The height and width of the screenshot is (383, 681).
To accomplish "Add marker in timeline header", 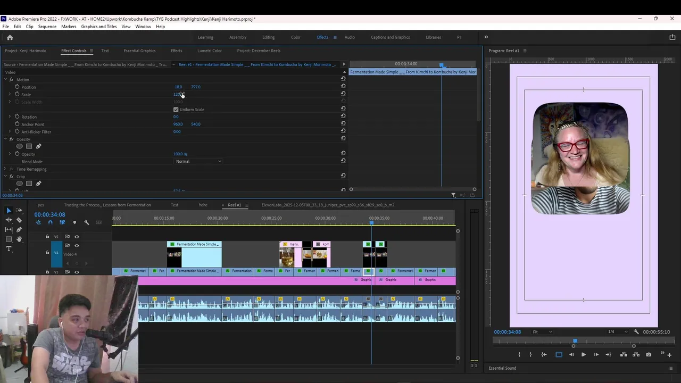I will pos(74,222).
